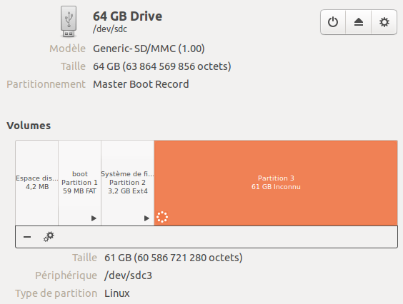Viewport: 403px width, 304px height.
Task: Open drive options gear menu
Action: click(384, 22)
